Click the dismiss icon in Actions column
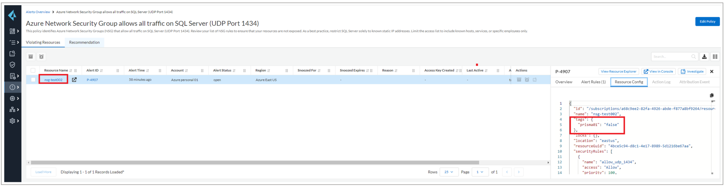 [519, 80]
